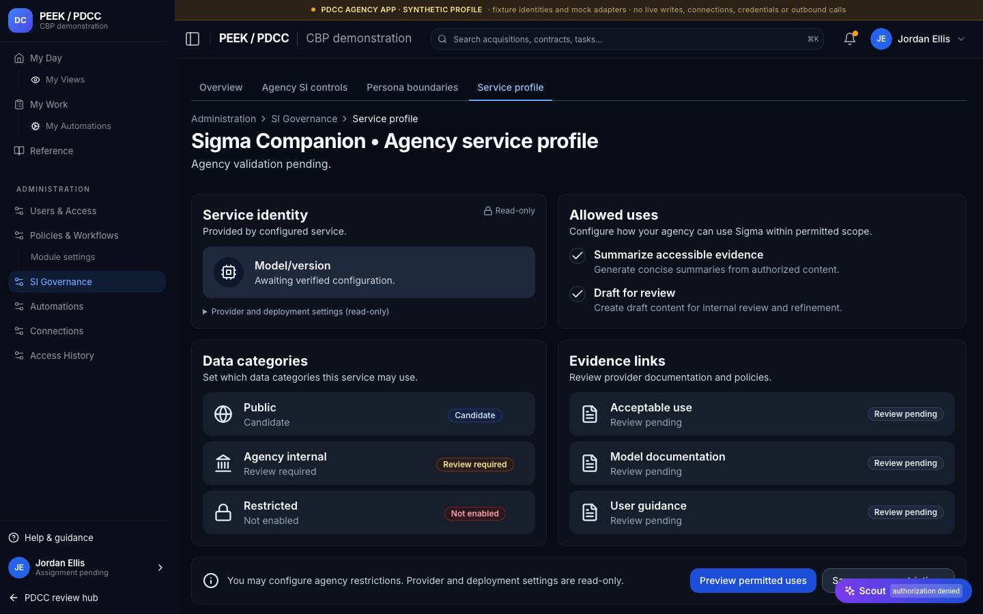
Task: Open Automations in sidebar
Action: 87,306
